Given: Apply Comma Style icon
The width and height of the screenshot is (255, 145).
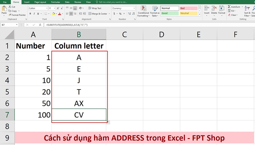Looking at the screenshot, I should [x=124, y=14].
